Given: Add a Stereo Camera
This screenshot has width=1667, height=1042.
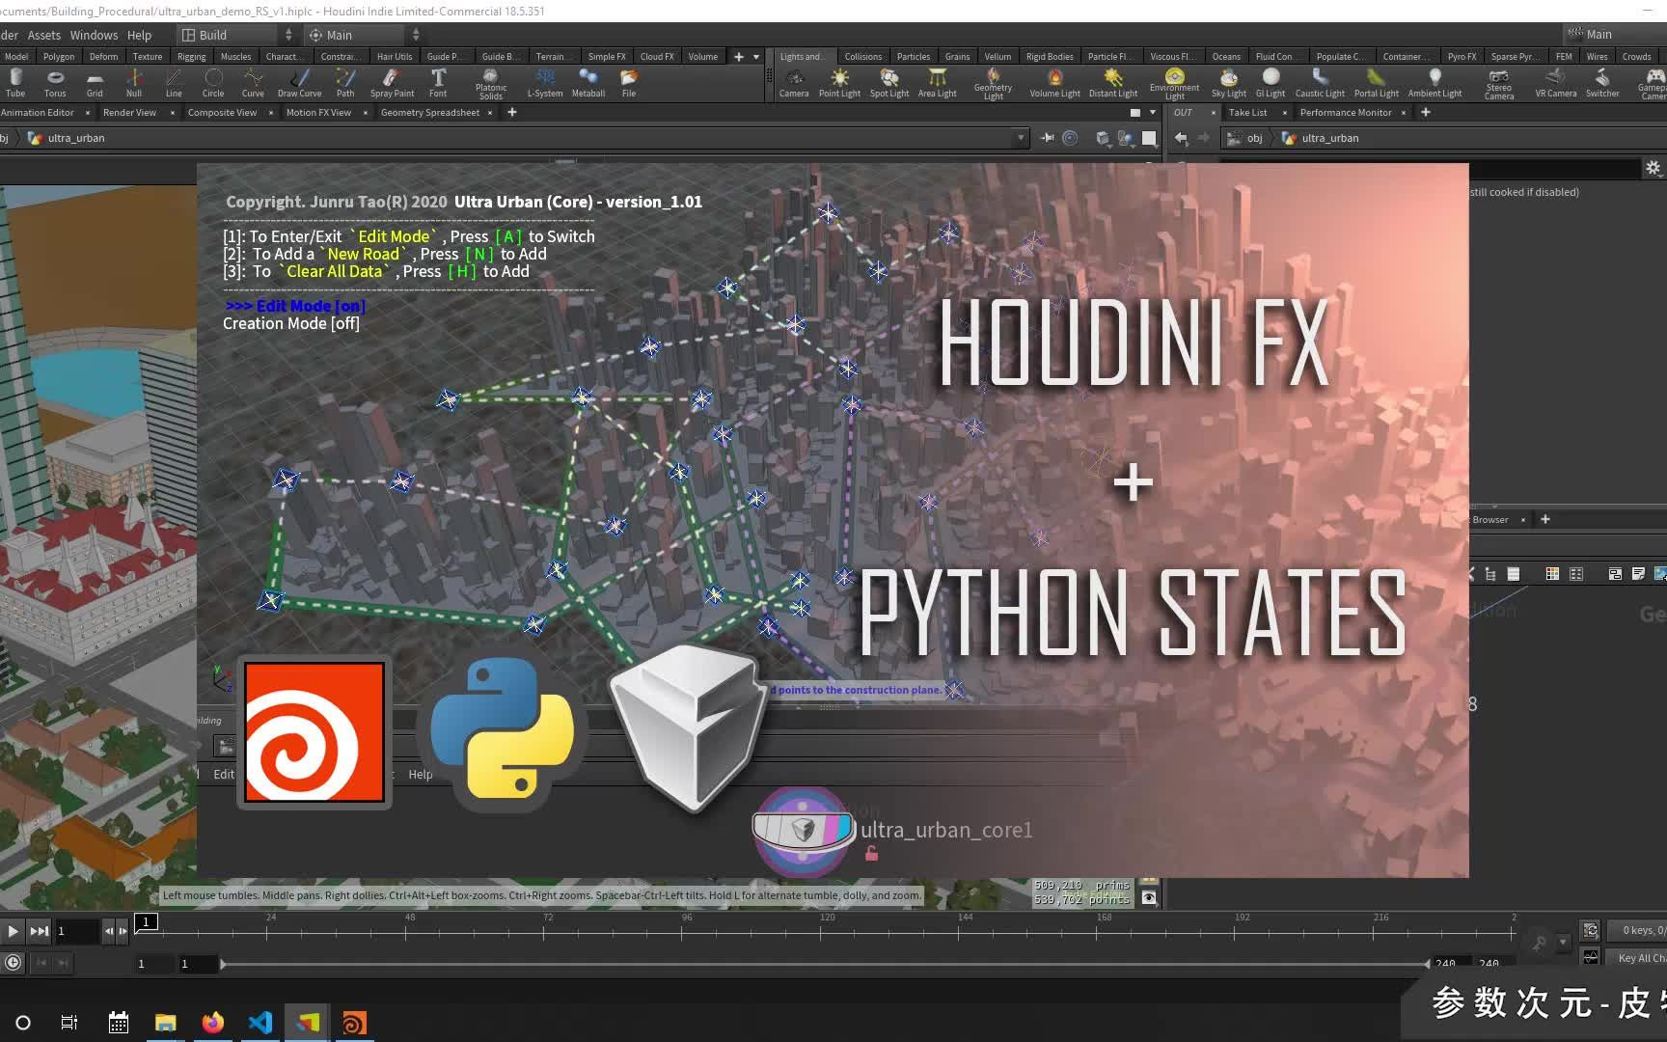Looking at the screenshot, I should click(x=1499, y=85).
